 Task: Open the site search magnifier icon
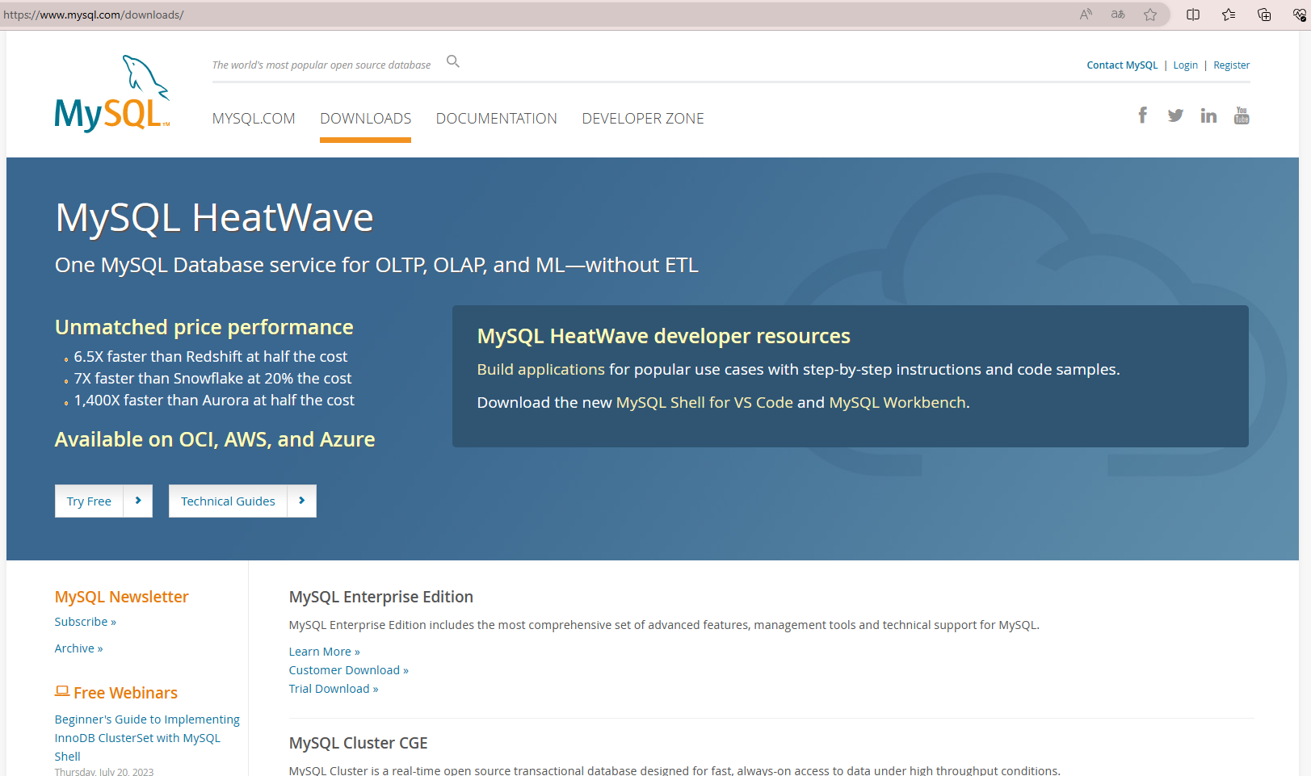click(x=453, y=61)
